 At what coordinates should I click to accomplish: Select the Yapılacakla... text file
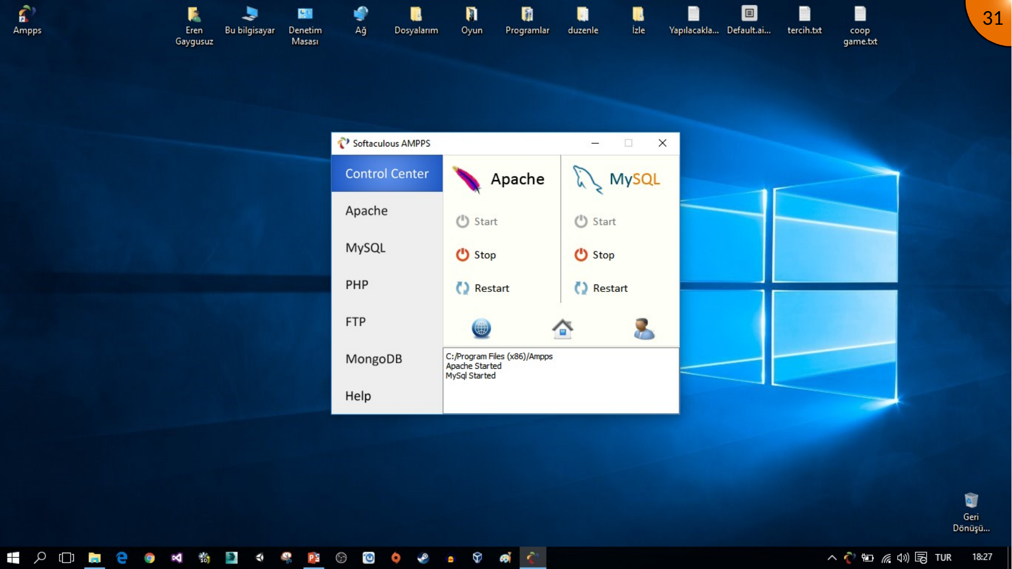pos(694,21)
